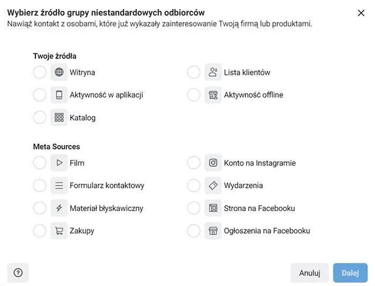Choose the Ogłoszenia na Facebooku radio option
Screen dimensions: 375x286
click(x=194, y=231)
